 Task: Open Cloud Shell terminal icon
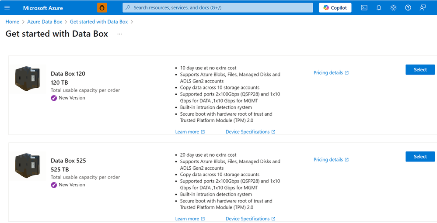(364, 8)
